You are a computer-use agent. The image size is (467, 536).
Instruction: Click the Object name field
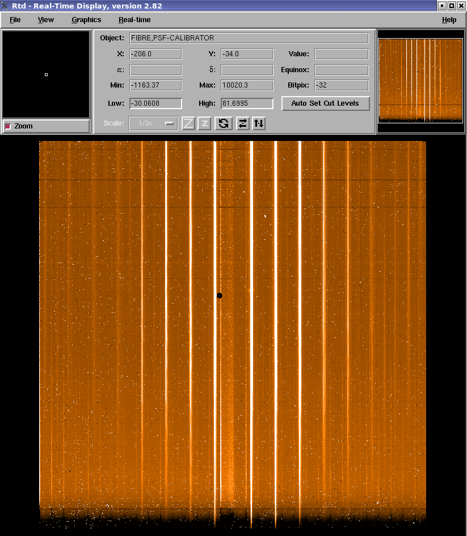click(x=249, y=38)
